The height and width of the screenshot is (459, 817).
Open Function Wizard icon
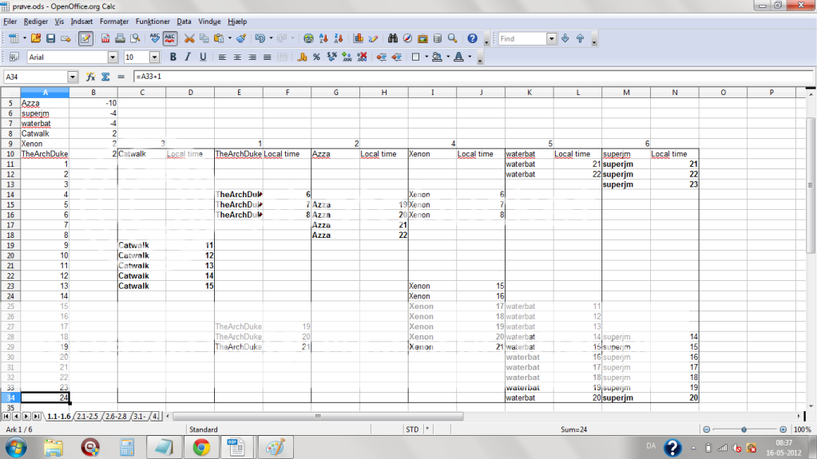[91, 77]
